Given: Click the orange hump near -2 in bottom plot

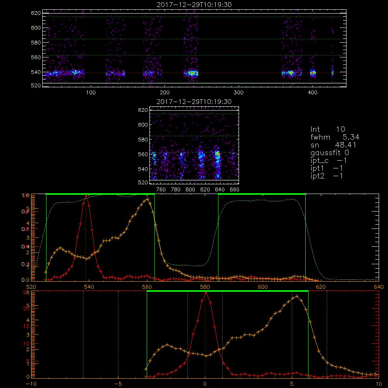Looking at the screenshot, I should [x=167, y=345].
